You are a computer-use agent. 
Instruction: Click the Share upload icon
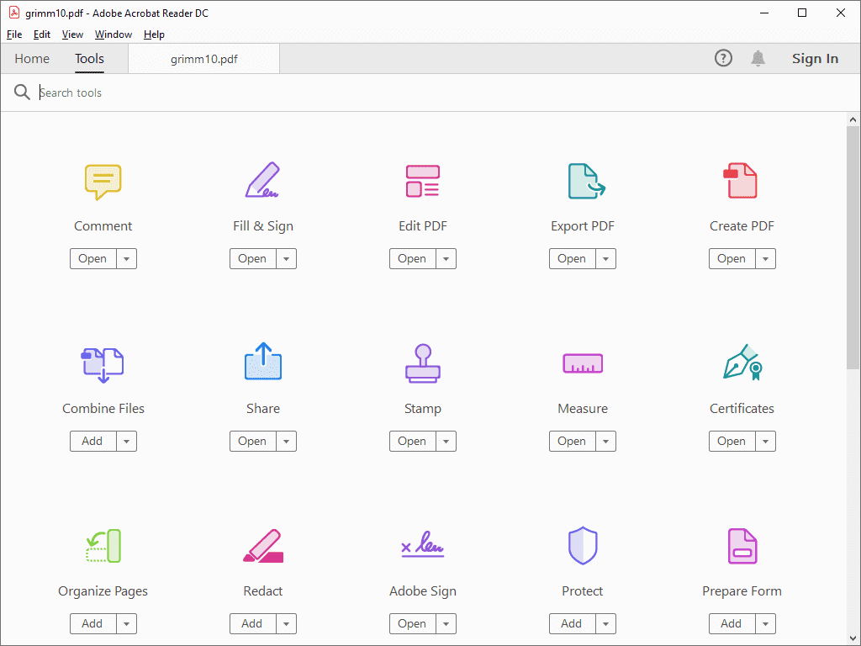(x=263, y=362)
